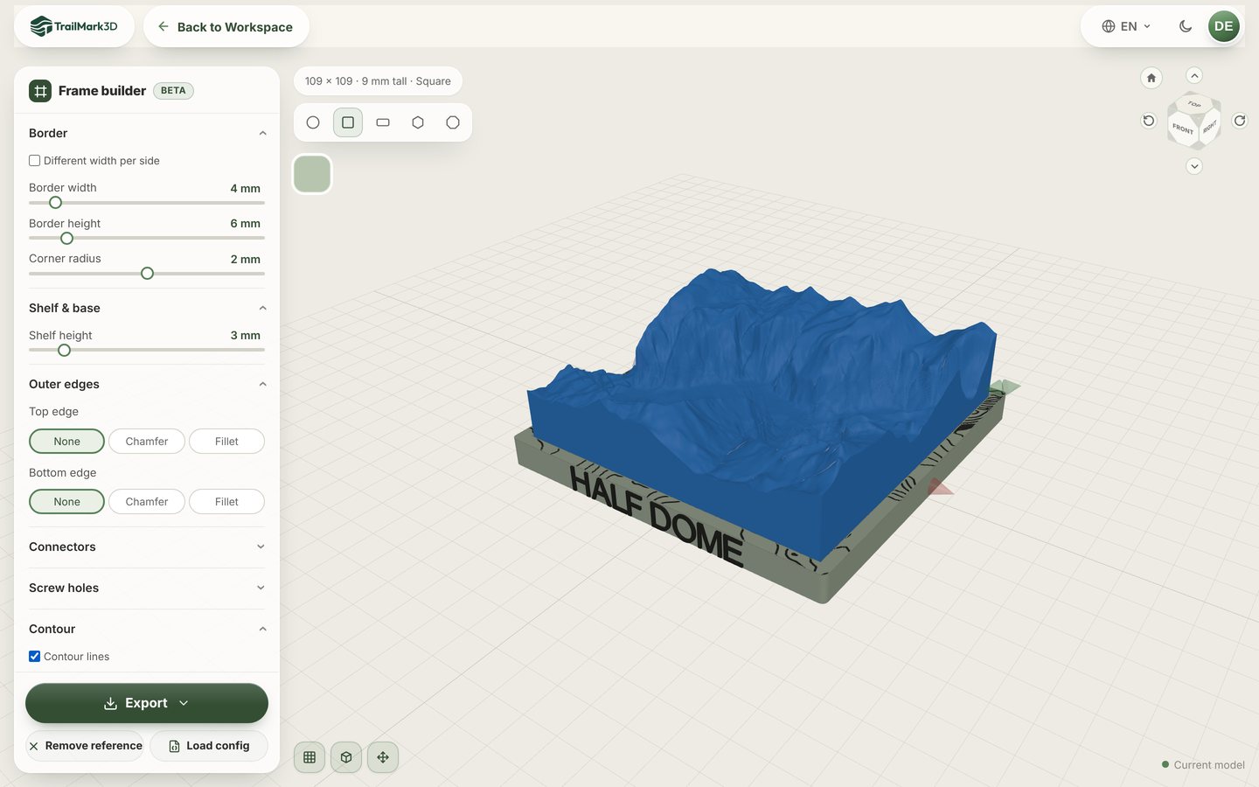Viewport: 1259px width, 787px height.
Task: Click the 3D box view icon
Action: pyautogui.click(x=346, y=757)
